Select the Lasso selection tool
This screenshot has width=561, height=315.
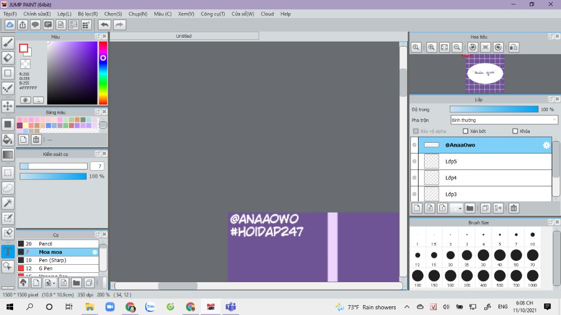8,188
